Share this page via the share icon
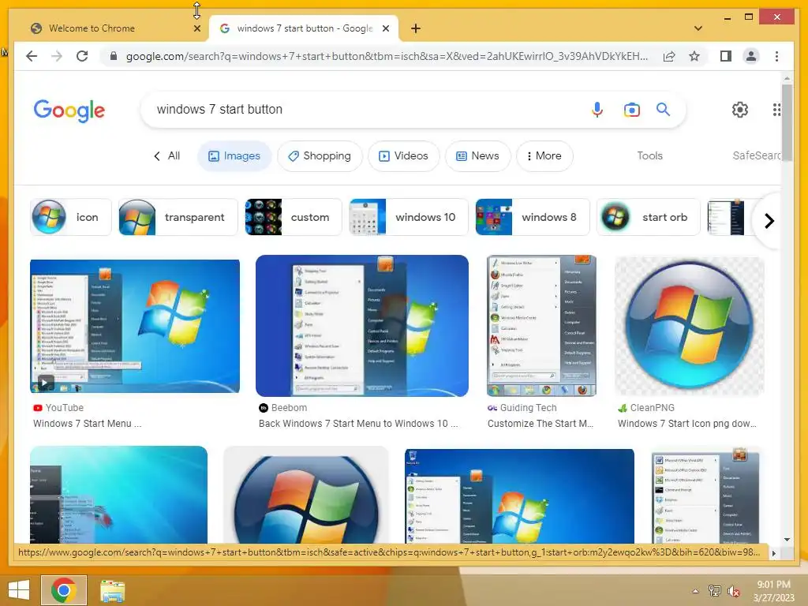Screen dimensions: 808x606 click(x=669, y=56)
